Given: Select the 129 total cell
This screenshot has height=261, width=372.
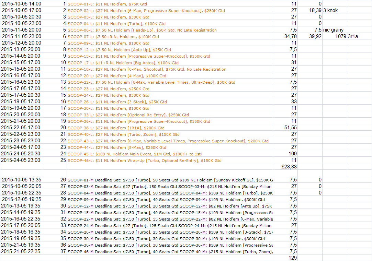Looking at the screenshot, I should coord(285,258).
